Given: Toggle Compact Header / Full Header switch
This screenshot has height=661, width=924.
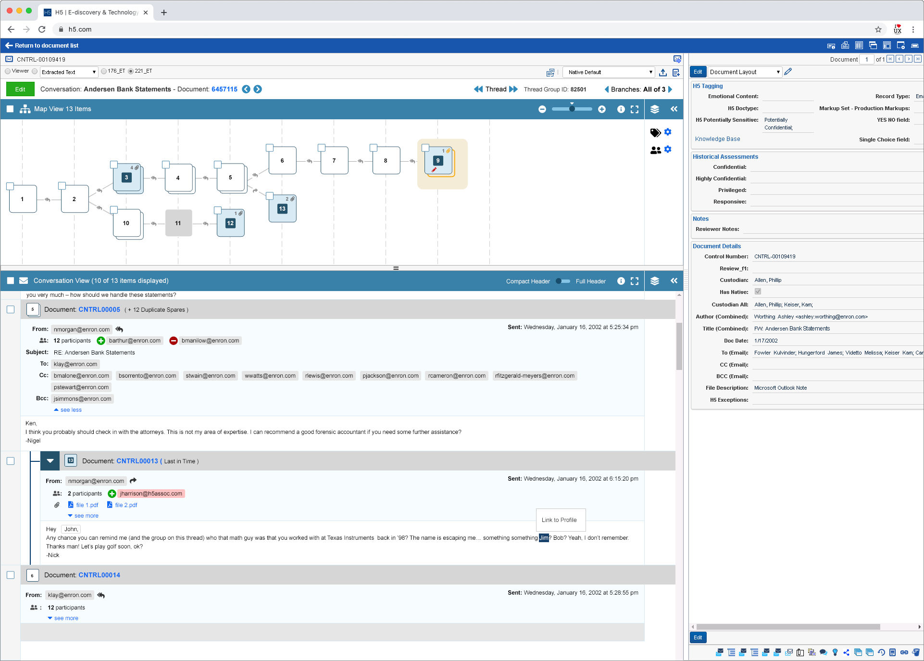Looking at the screenshot, I should coord(562,281).
